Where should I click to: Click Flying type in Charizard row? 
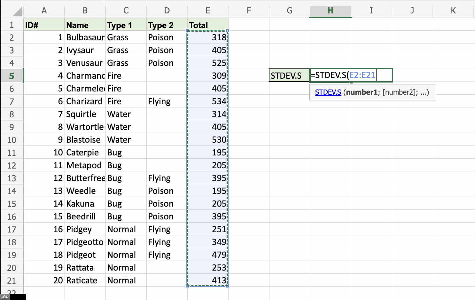click(x=167, y=101)
